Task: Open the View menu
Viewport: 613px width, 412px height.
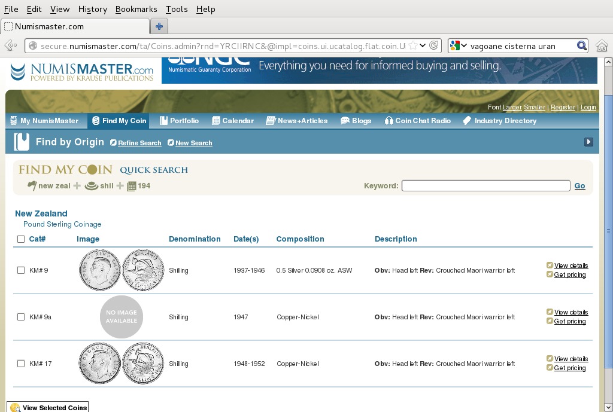Action: pos(60,9)
